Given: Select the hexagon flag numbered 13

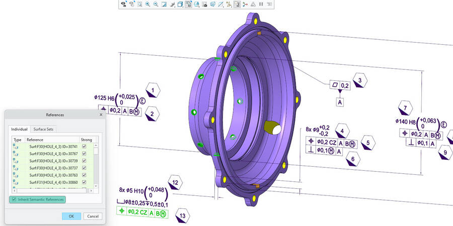Looking at the screenshot, I should click(182, 215).
